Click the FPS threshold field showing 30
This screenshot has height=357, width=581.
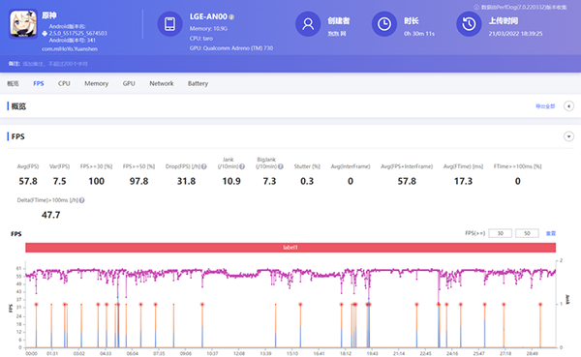[501, 233]
